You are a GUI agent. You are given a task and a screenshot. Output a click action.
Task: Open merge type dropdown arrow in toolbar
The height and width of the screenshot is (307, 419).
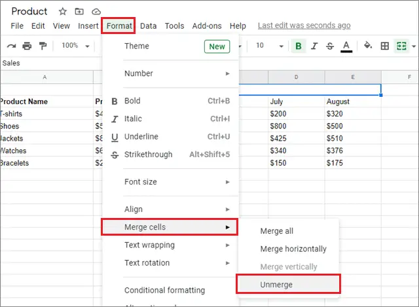[x=414, y=46]
